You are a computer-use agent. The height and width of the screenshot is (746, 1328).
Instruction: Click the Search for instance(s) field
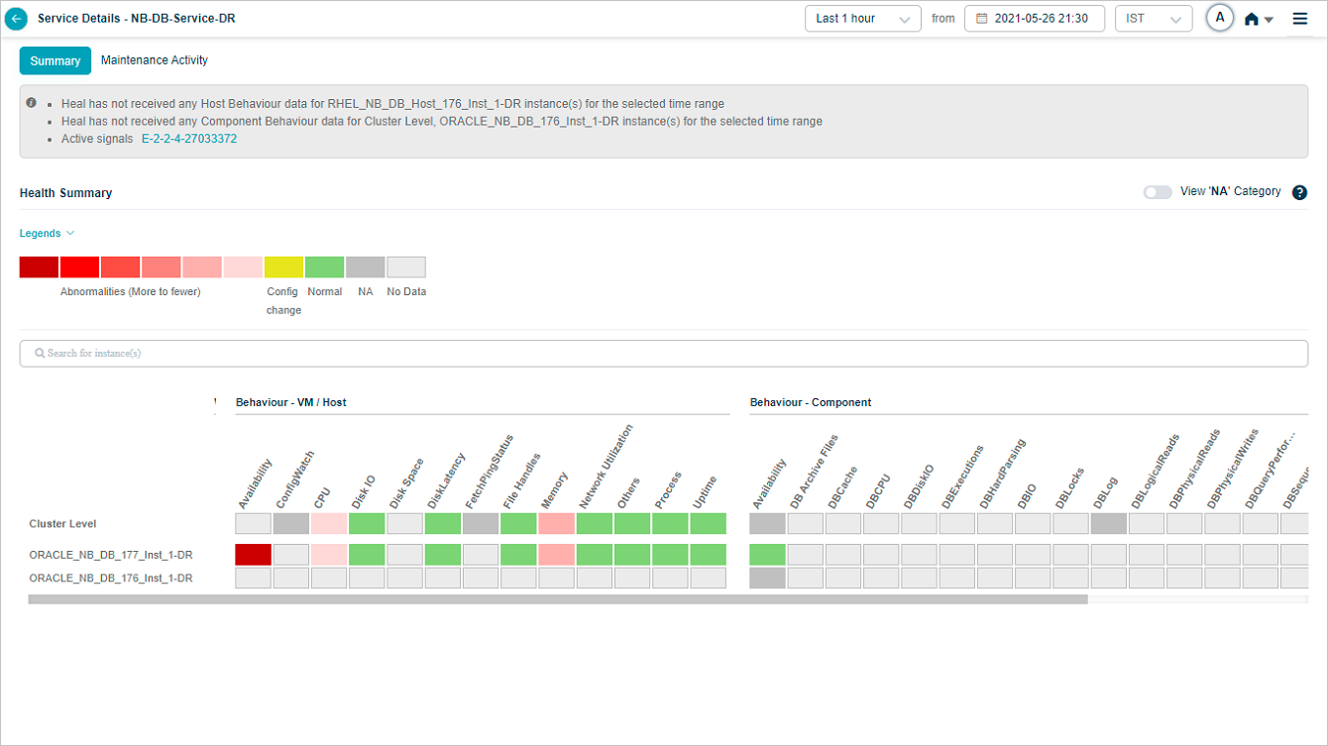click(x=664, y=354)
